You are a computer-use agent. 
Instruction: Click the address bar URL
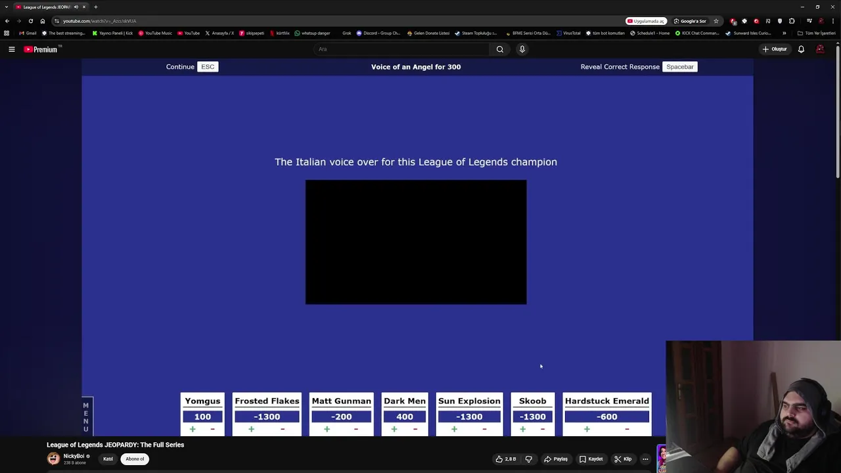coord(99,21)
